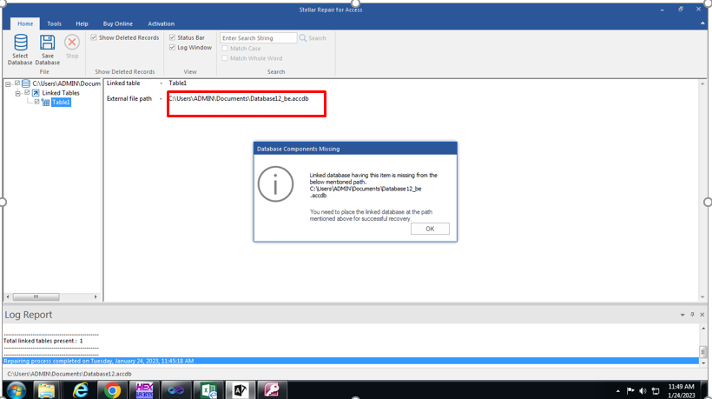
Task: Open the Log Report panel dropdown arrow
Action: click(x=682, y=315)
